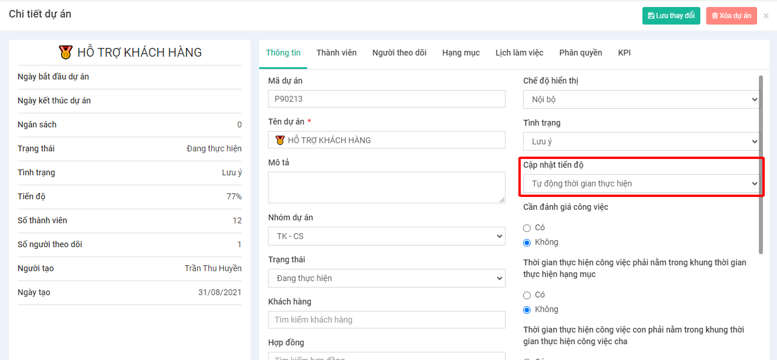Click Lưu thay đổi save button
Viewport: 777px width, 360px height.
(671, 16)
